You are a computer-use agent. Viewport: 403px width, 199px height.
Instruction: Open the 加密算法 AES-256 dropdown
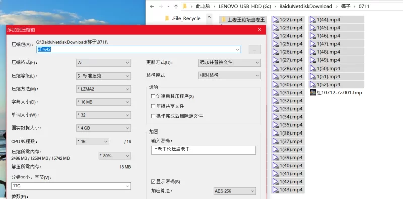coord(234,191)
